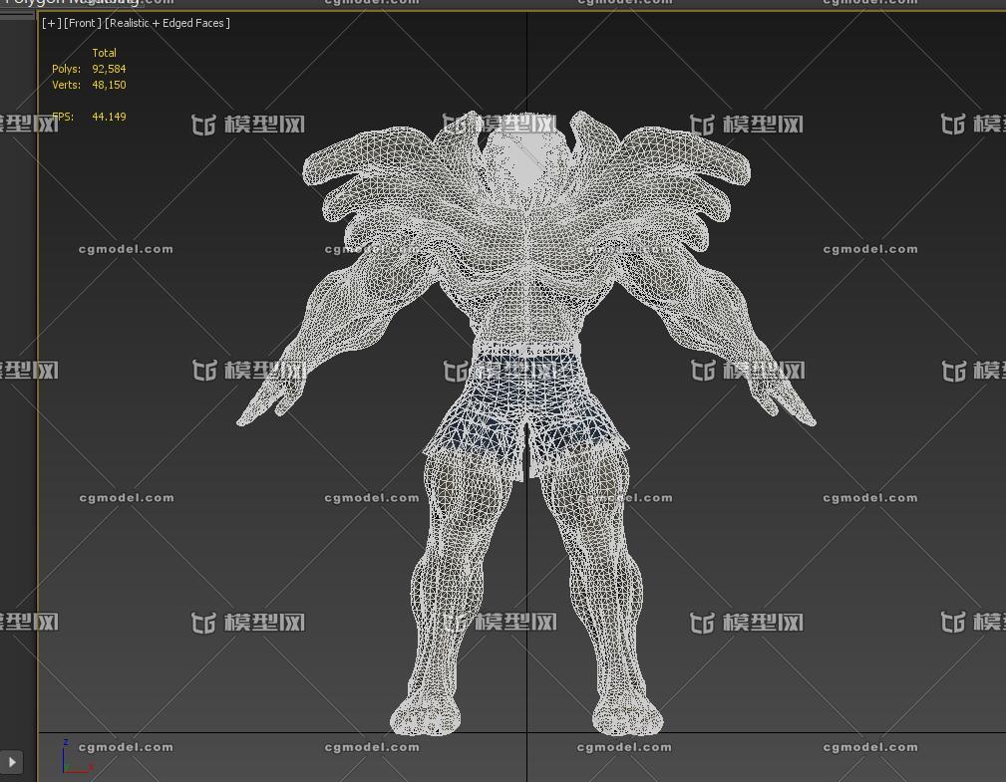Screen dimensions: 1006x782
Task: Open the [+] viewport general menu
Action: (x=51, y=23)
